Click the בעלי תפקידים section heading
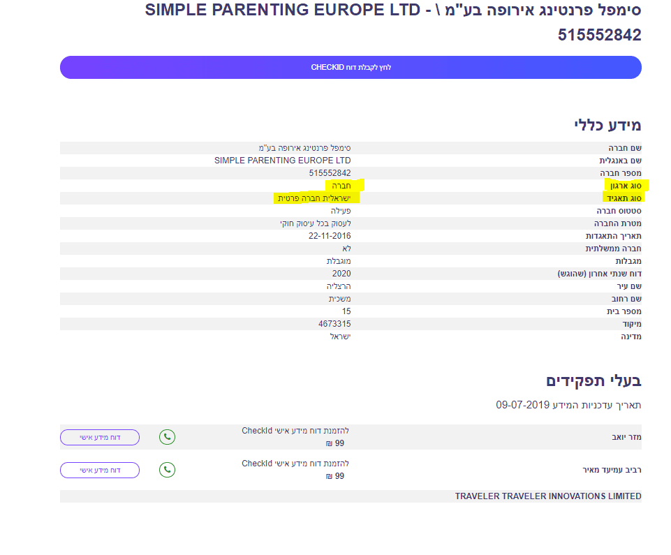Viewport: 671px width, 555px height. pyautogui.click(x=593, y=381)
